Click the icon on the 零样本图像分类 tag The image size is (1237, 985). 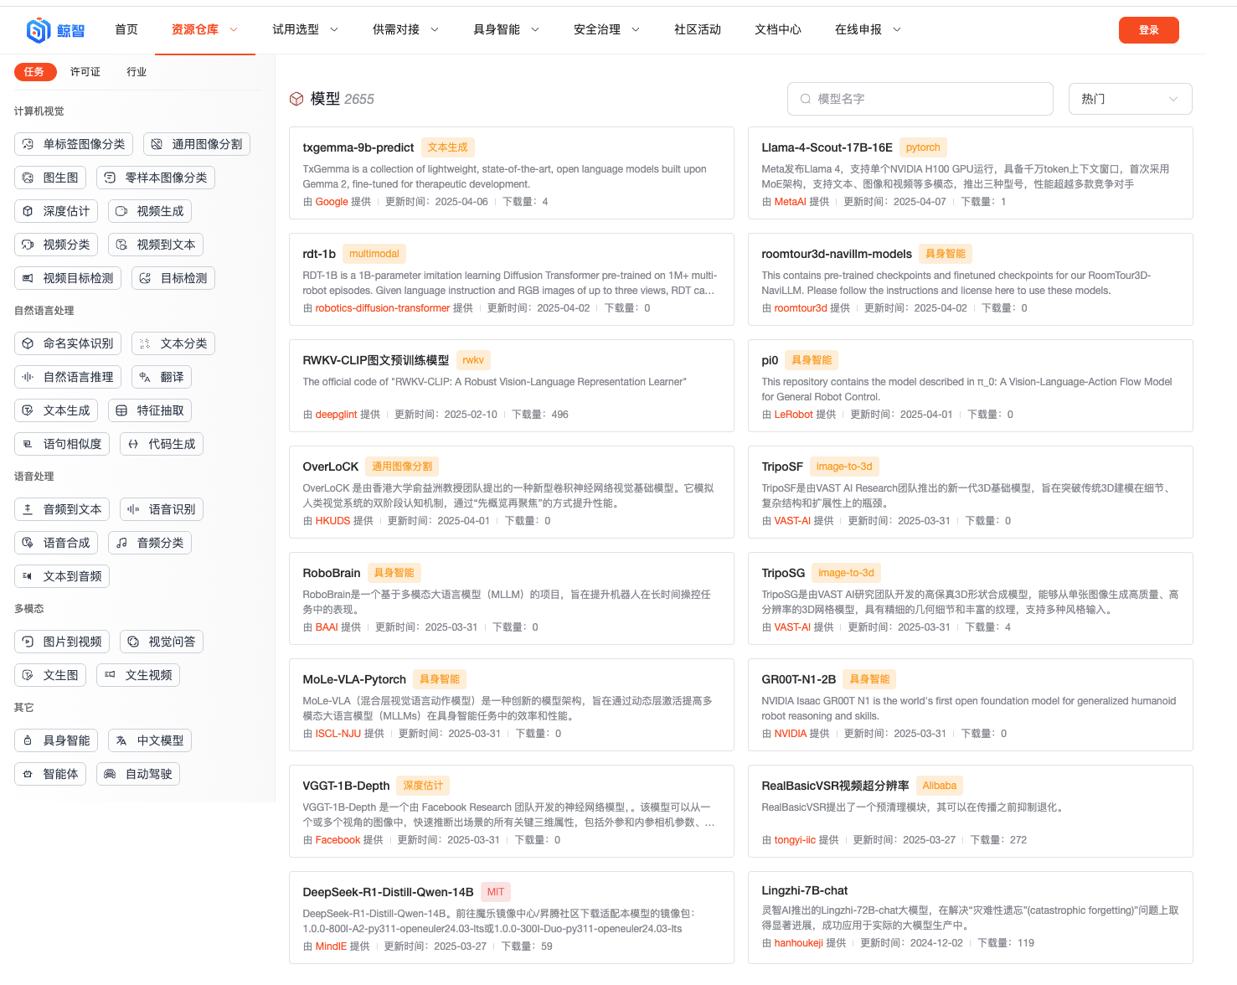click(x=110, y=178)
